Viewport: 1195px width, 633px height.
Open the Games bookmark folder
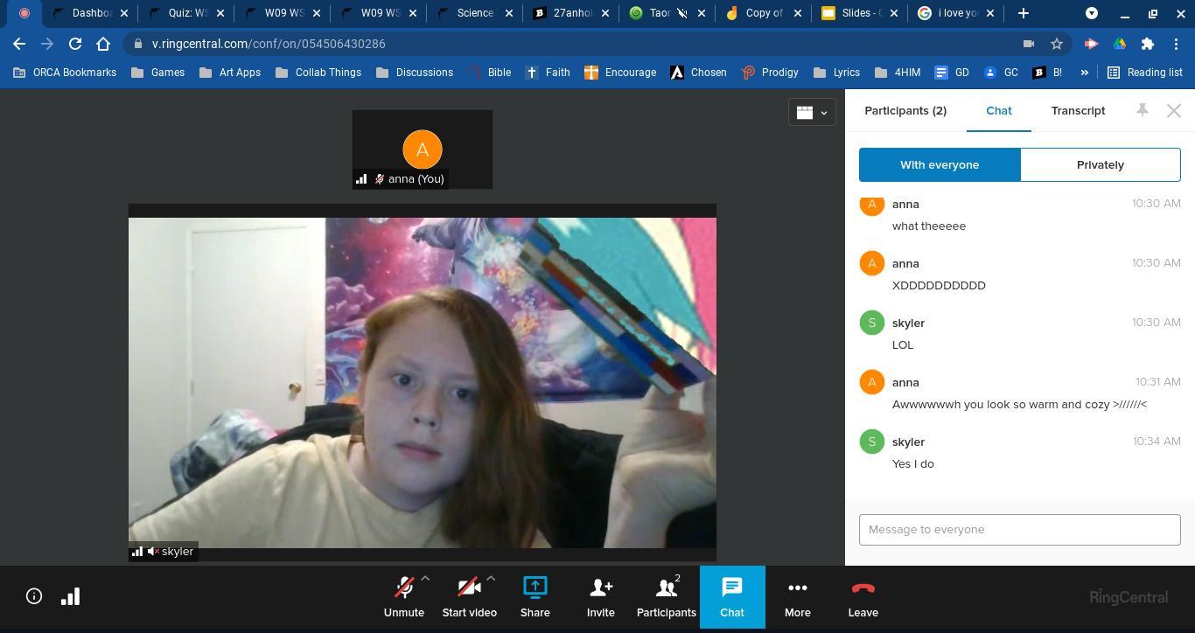(157, 73)
